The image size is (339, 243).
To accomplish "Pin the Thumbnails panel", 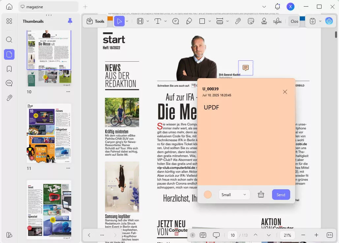I will pyautogui.click(x=70, y=21).
